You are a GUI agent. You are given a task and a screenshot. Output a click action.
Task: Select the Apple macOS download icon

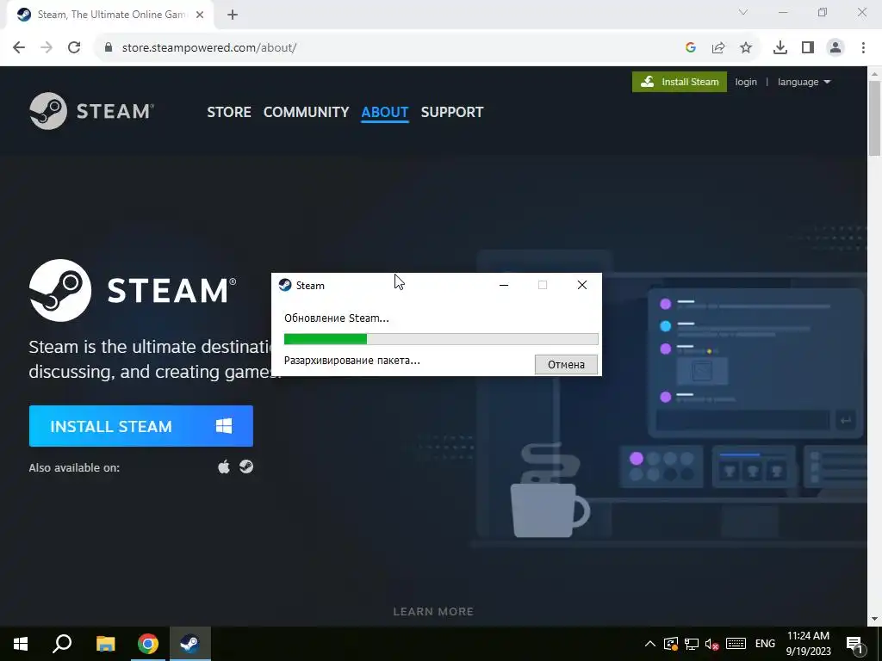[x=224, y=466]
